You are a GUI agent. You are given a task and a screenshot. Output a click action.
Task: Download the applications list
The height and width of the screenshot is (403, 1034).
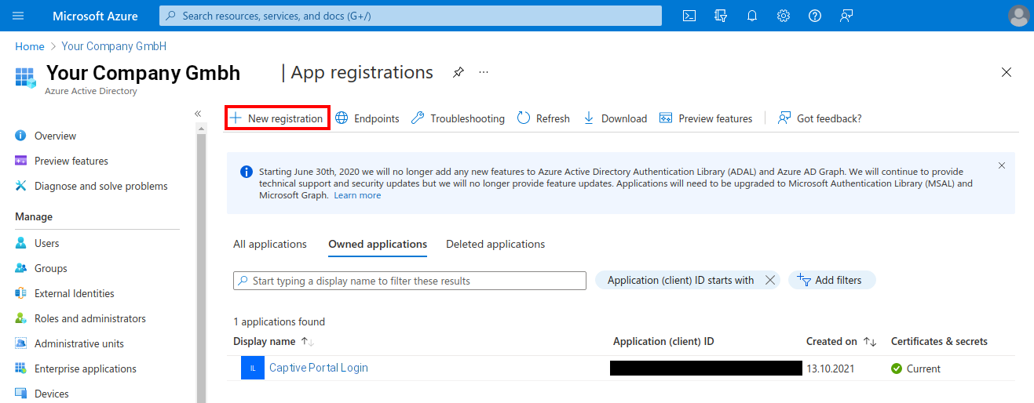click(615, 118)
